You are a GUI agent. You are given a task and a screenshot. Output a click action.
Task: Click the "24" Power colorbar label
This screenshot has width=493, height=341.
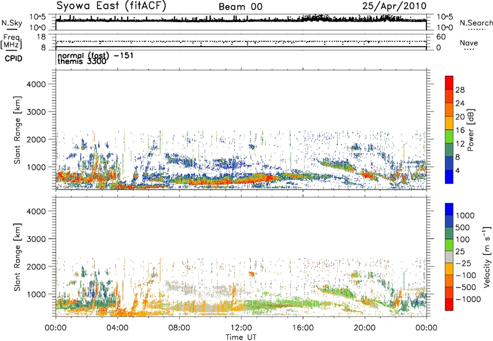coord(460,103)
